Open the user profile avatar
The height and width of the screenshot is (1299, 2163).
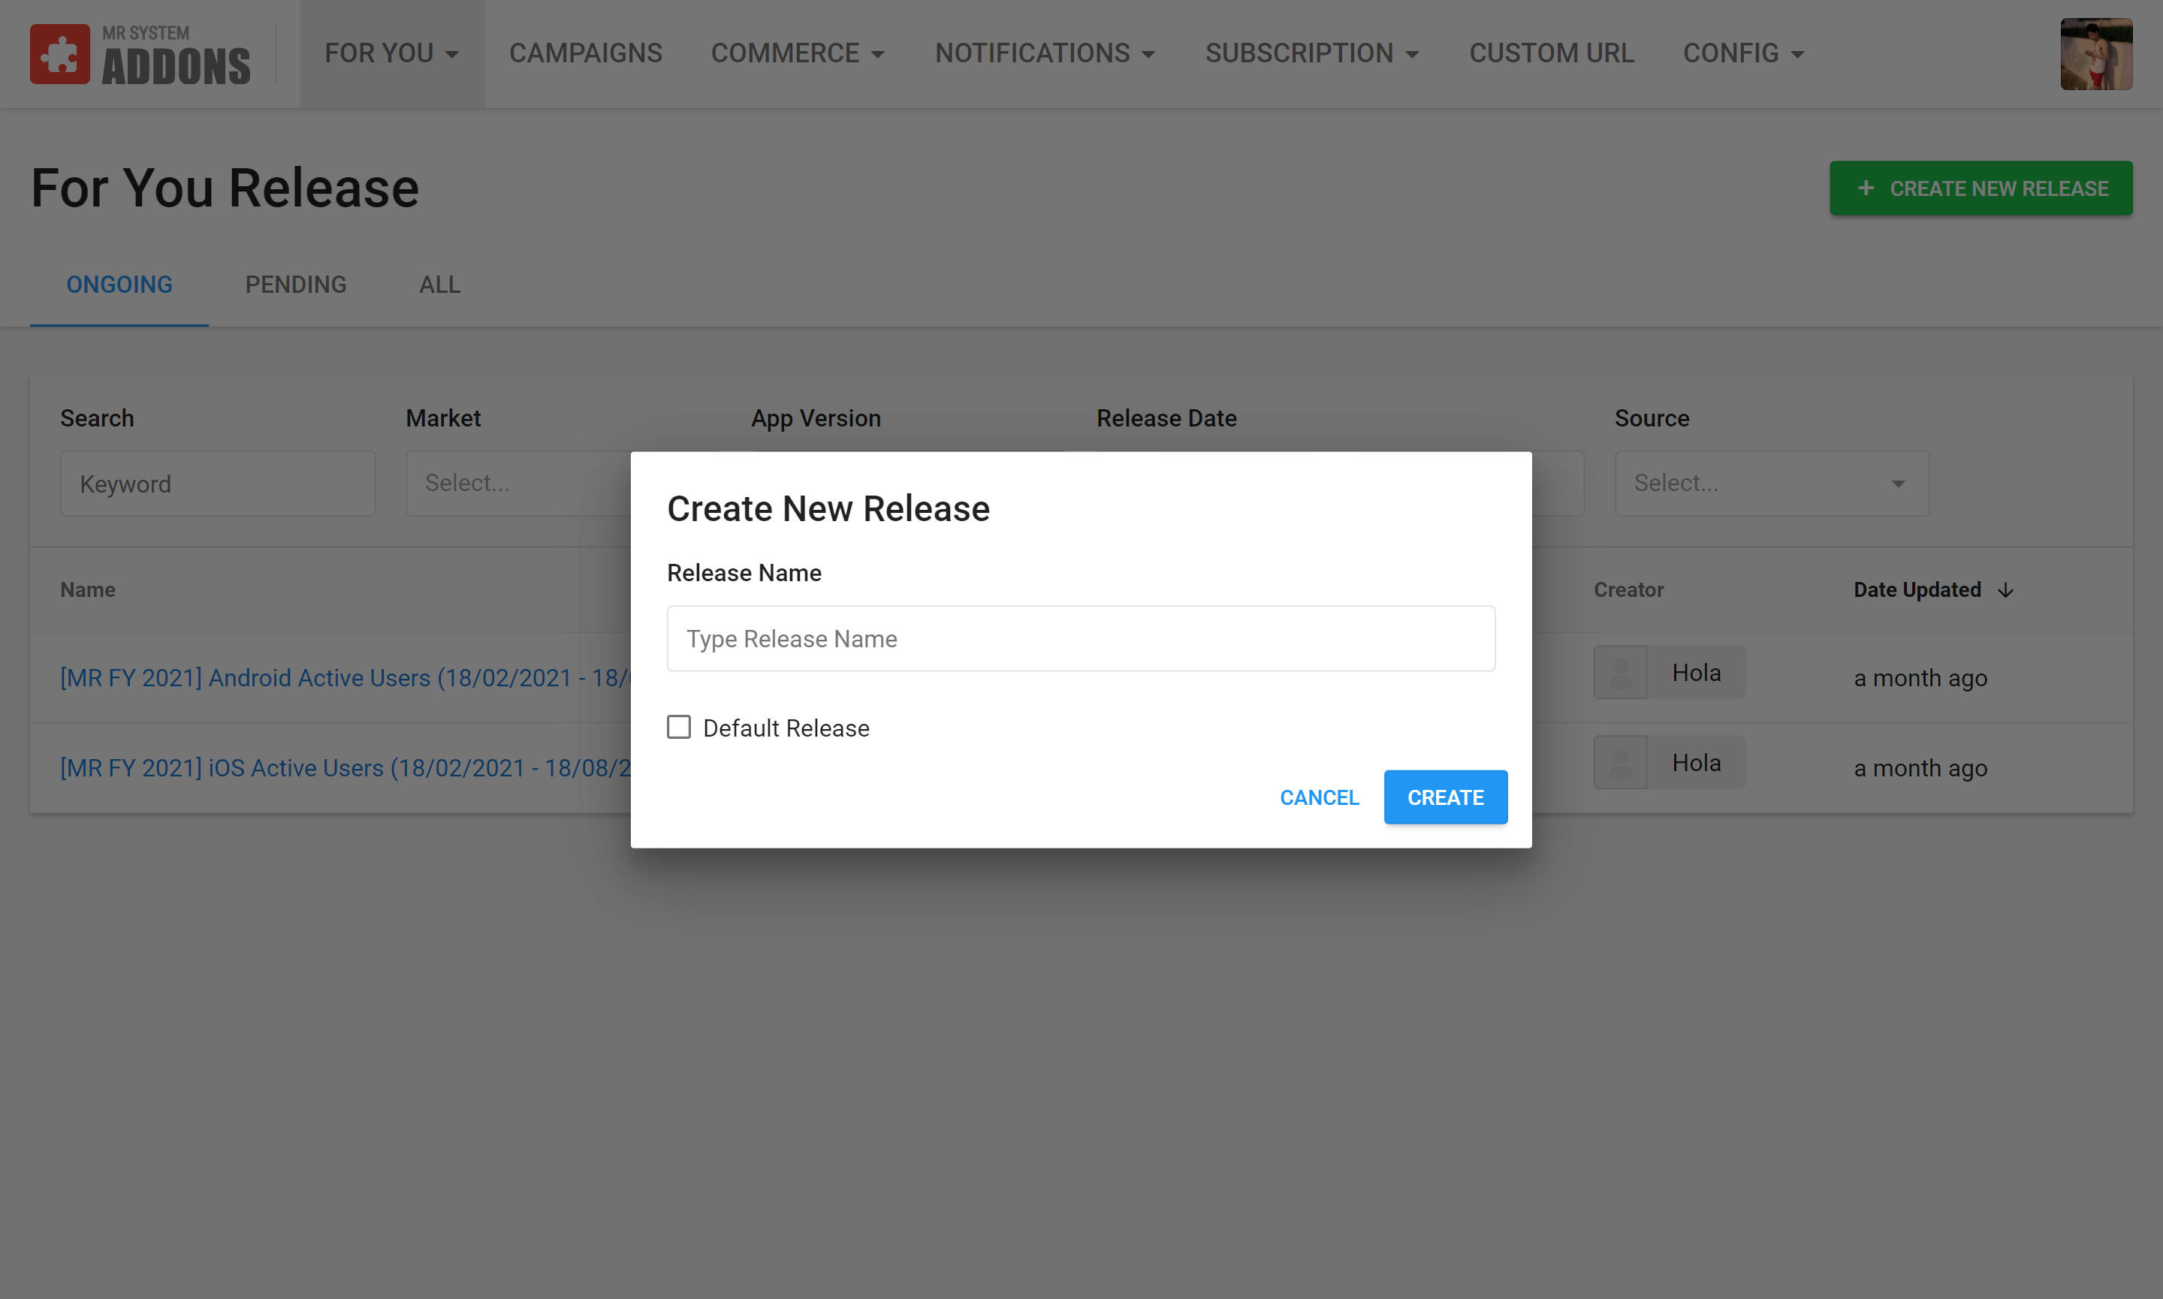point(2095,54)
